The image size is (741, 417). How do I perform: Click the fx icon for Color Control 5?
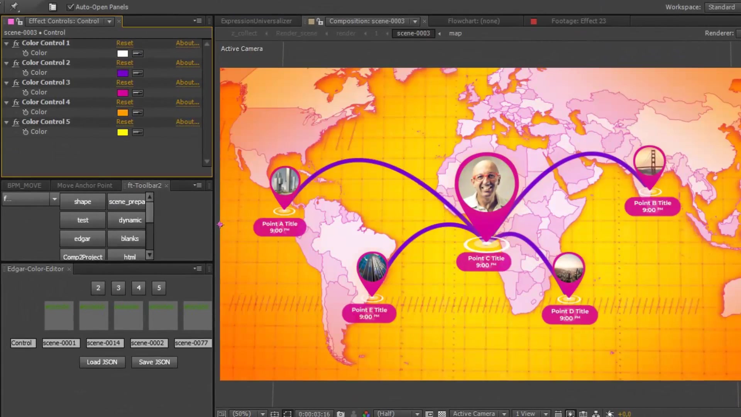[16, 122]
